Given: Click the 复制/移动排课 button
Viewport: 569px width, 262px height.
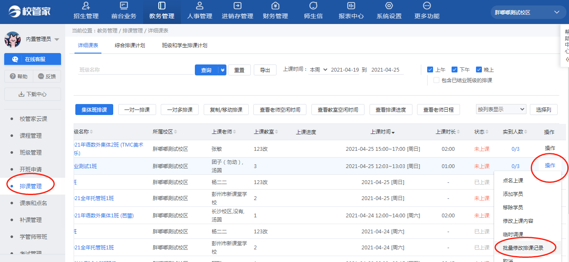Looking at the screenshot, I should click(226, 110).
